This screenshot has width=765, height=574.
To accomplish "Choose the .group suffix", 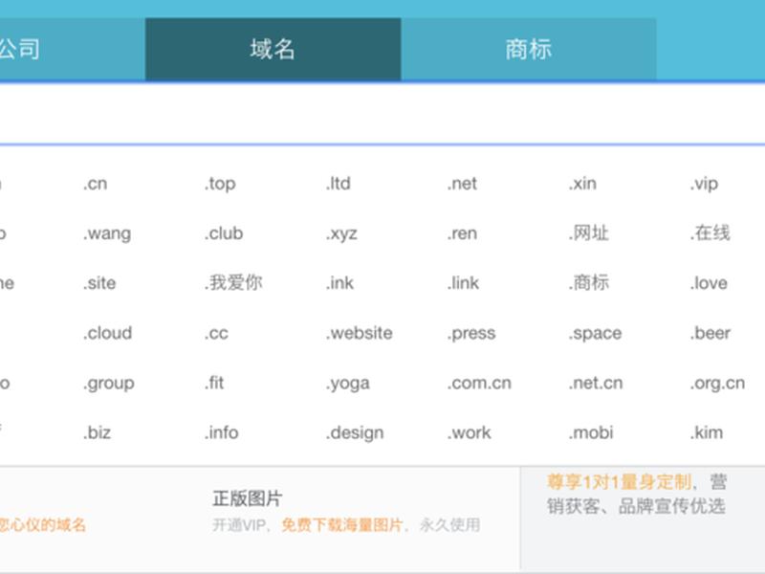I will click(109, 384).
